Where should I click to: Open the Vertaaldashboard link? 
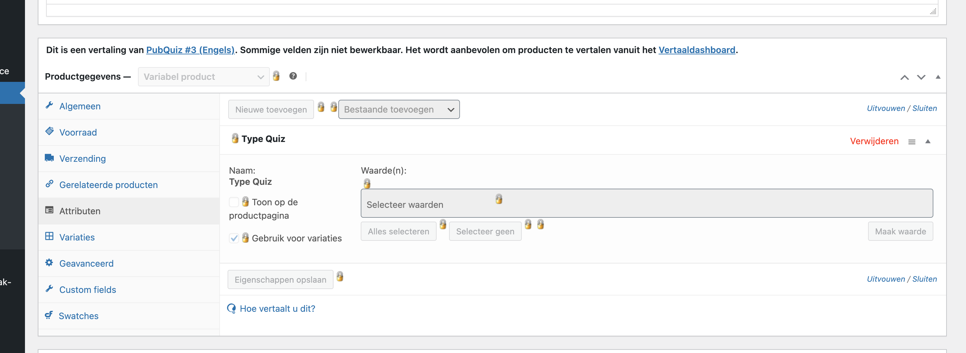point(697,50)
